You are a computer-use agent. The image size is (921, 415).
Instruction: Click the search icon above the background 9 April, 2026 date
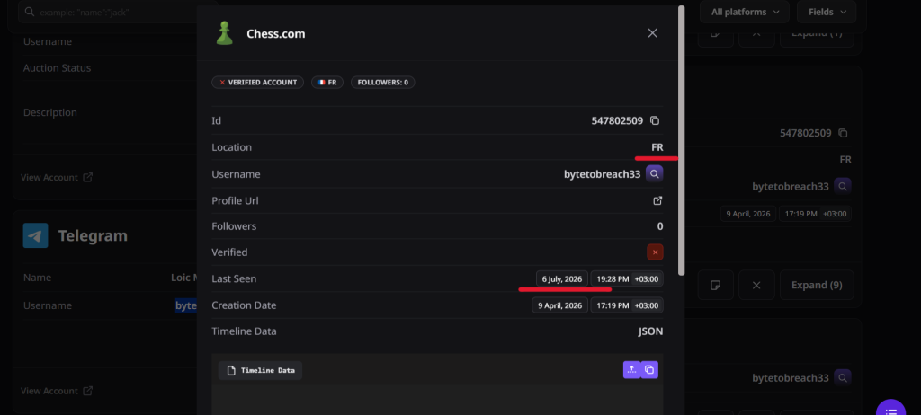coord(843,187)
